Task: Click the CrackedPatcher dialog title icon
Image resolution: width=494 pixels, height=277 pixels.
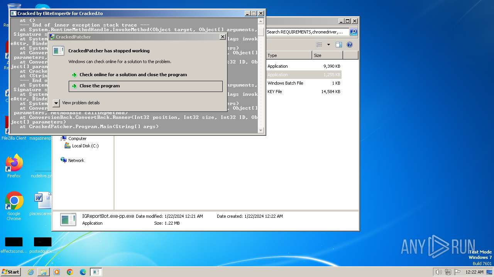Action: point(52,37)
